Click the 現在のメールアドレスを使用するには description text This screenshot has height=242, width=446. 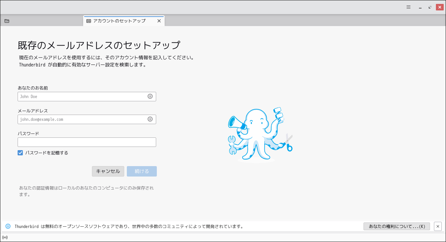(107, 61)
